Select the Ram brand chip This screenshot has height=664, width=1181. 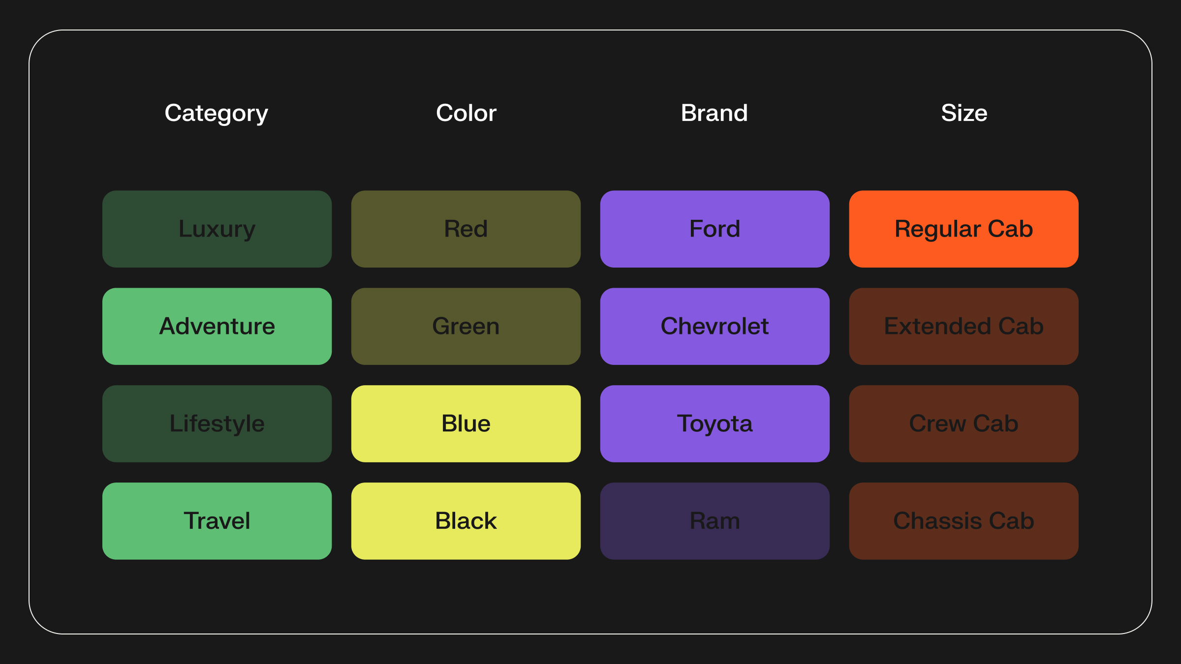tap(715, 521)
